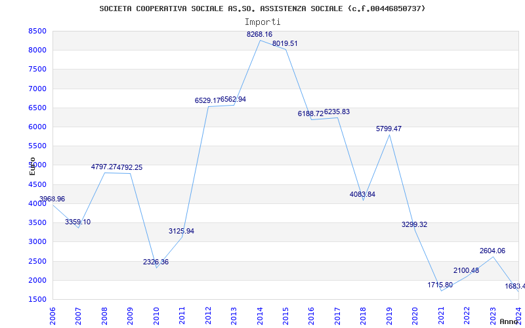525x328 pixels.
Task: Click the y-axis tick 2500
Action: point(37,261)
